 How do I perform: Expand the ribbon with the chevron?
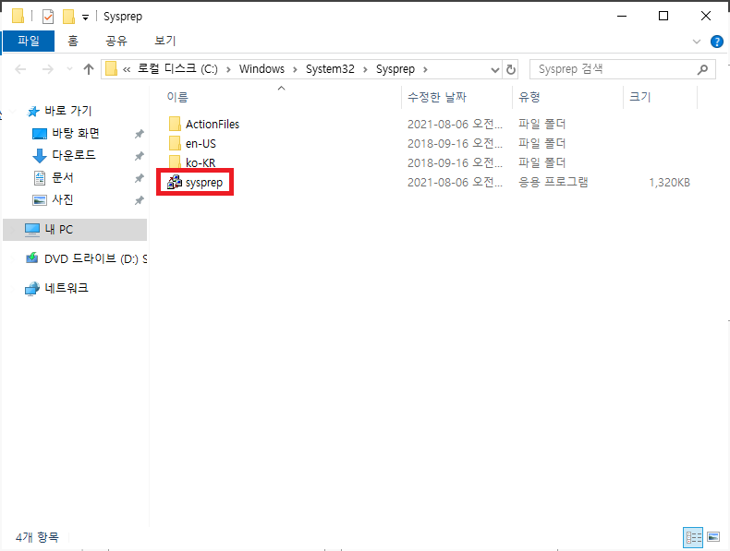697,42
